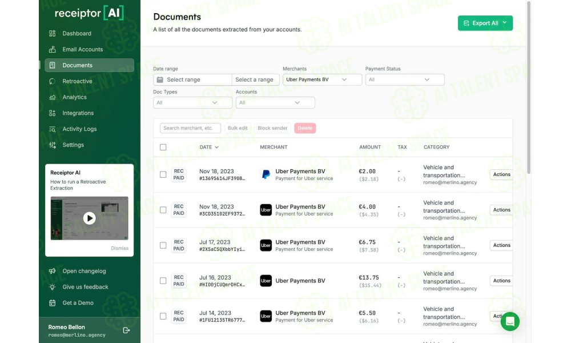This screenshot has width=571, height=343.
Task: Click the Uber logo on the €13.75 row
Action: 266,281
